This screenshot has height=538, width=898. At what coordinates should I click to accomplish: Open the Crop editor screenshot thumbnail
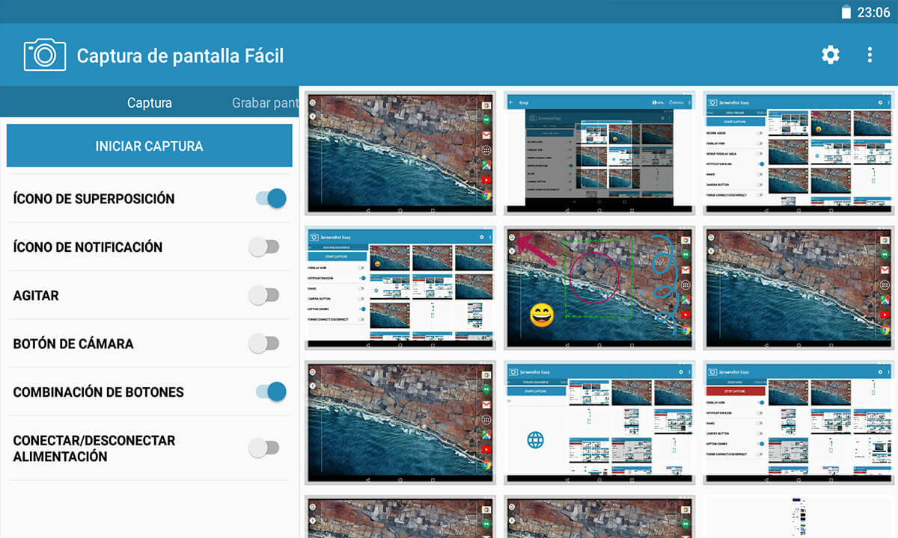(x=599, y=153)
